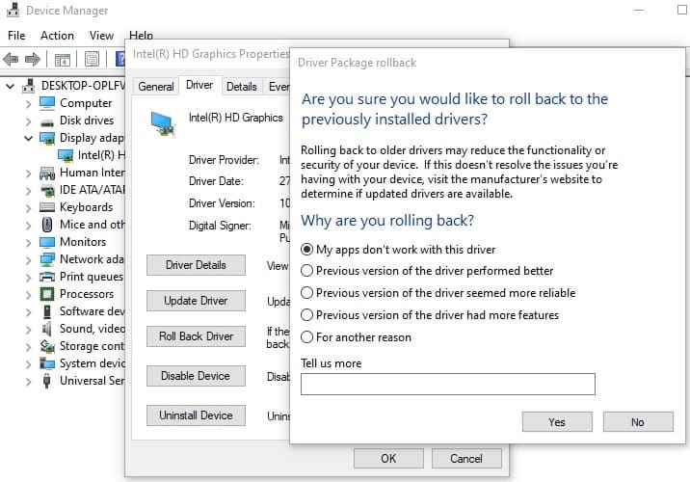Click the Uninstall Device button

[197, 415]
